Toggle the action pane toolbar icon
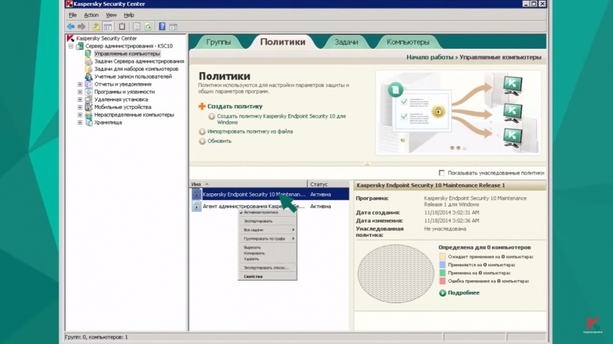Viewport: 613px width, 344px height. [x=173, y=26]
